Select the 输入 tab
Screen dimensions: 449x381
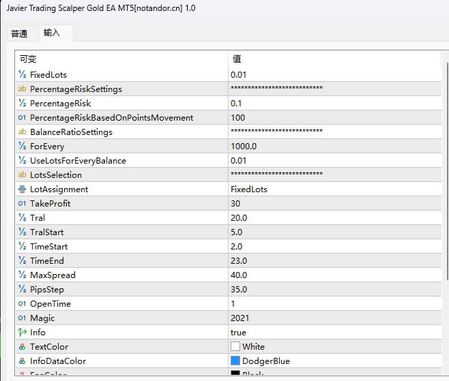(x=52, y=33)
